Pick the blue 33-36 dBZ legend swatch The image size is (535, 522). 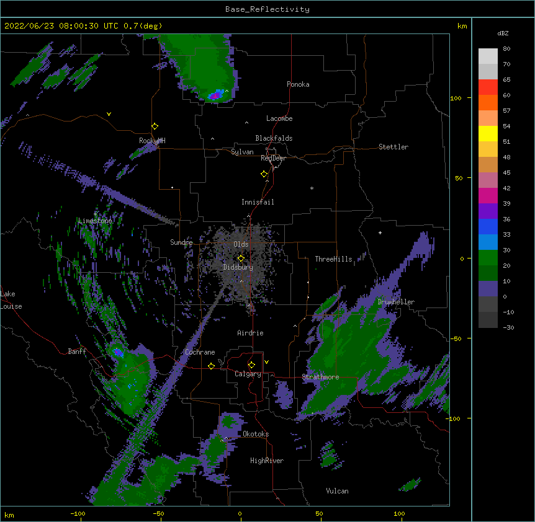pos(488,226)
